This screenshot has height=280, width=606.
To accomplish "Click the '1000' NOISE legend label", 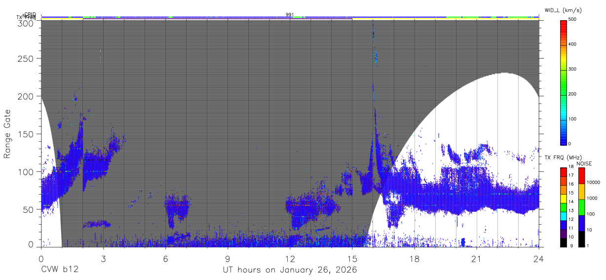I will tap(592, 198).
